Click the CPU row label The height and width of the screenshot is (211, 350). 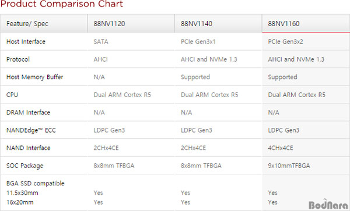point(12,95)
